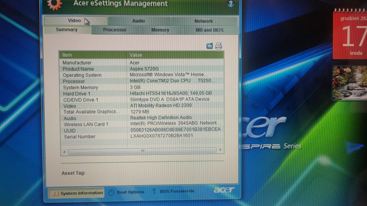This screenshot has width=367, height=206.
Task: Click the Hitachi HTS541616J9SA00 value
Action: pyautogui.click(x=171, y=93)
